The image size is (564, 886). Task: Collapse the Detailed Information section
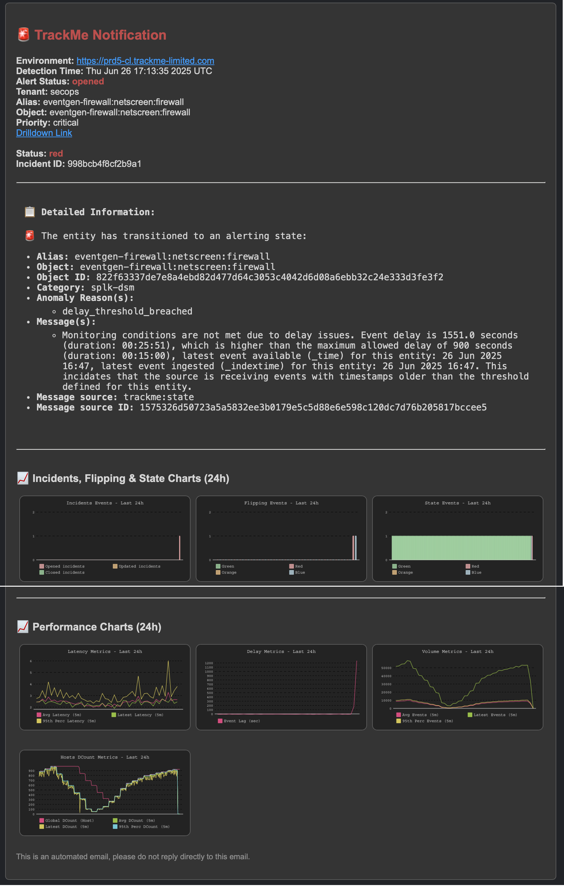(x=98, y=212)
